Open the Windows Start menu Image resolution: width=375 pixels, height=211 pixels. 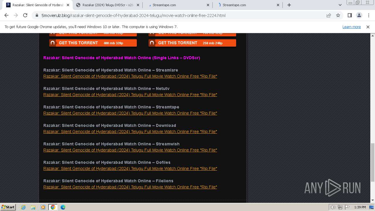pos(8,207)
